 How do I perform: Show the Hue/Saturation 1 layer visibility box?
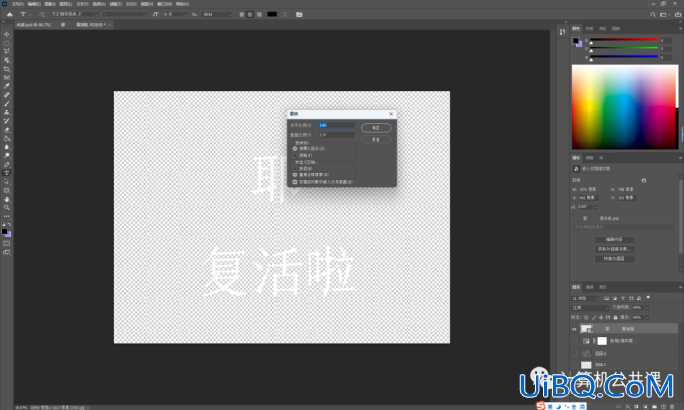tap(574, 341)
